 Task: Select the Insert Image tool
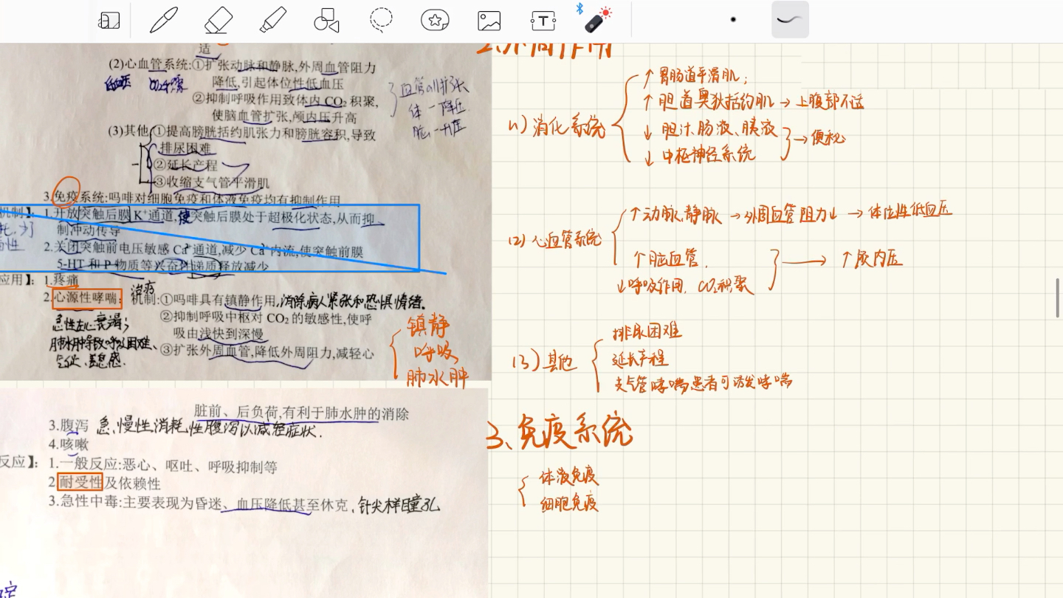pos(489,21)
